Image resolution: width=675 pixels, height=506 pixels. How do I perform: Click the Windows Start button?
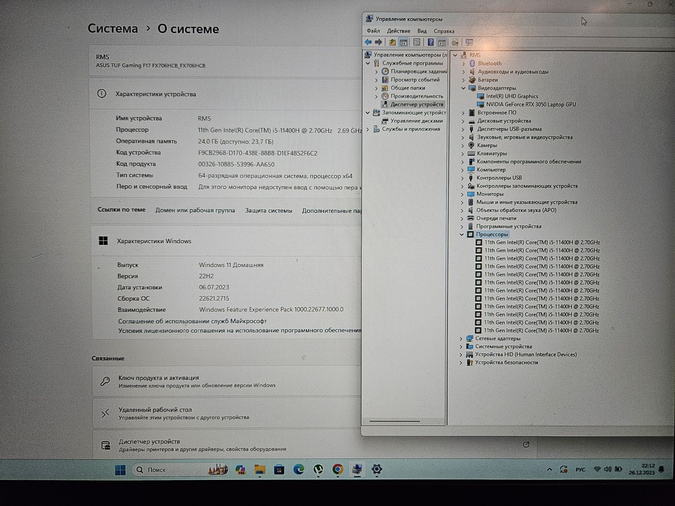click(x=120, y=470)
